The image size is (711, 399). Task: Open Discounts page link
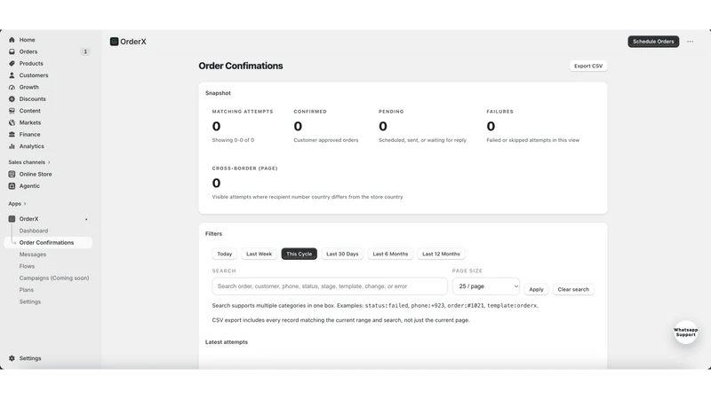click(x=33, y=98)
